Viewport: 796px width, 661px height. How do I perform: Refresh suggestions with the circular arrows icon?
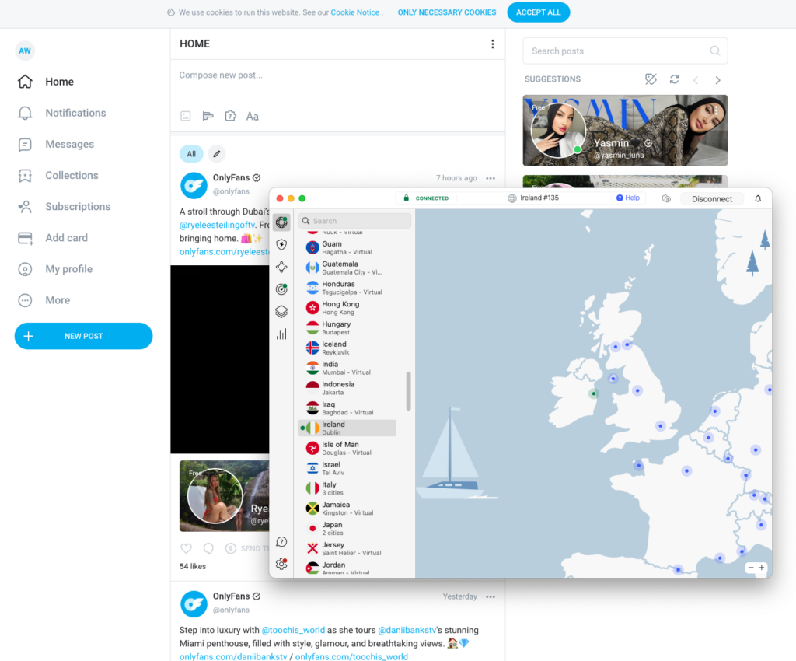tap(674, 79)
